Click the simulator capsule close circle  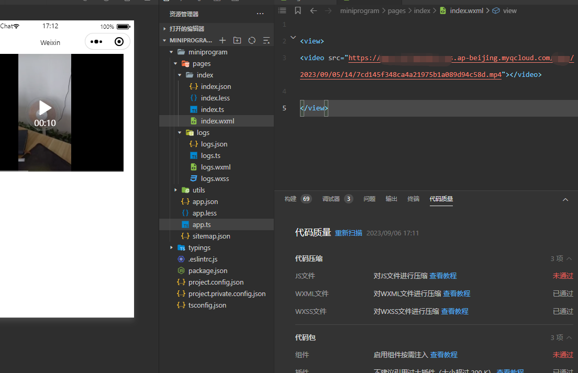pos(119,42)
